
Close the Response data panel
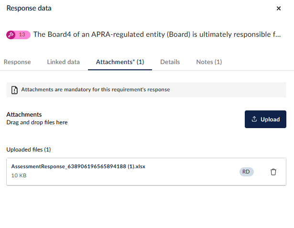click(278, 9)
